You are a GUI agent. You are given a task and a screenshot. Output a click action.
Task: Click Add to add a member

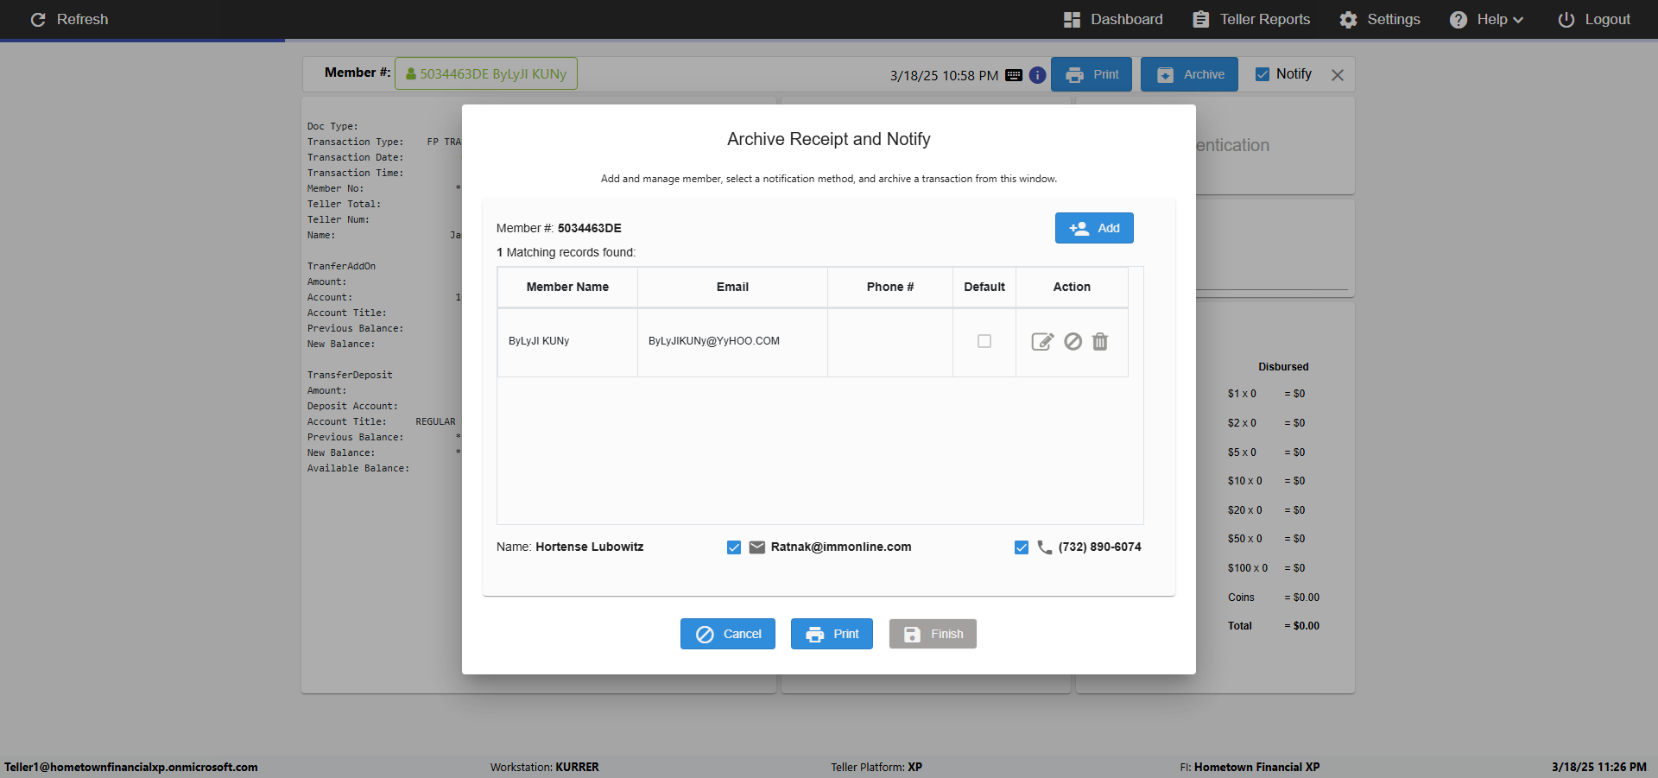[x=1094, y=228]
